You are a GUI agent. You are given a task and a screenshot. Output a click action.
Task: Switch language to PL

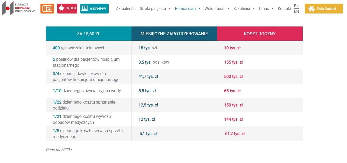296,6
